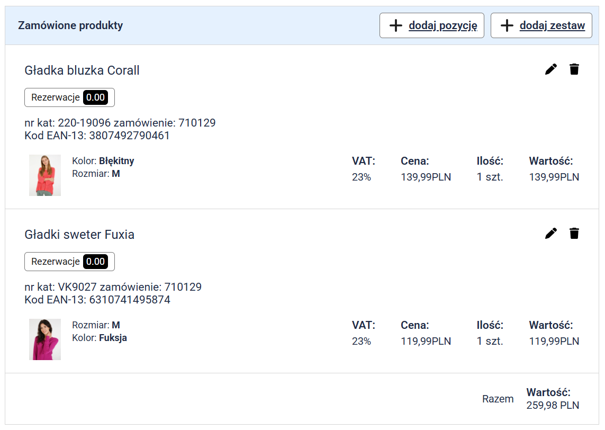Image resolution: width=605 pixels, height=430 pixels.
Task: Click the 0.00 badge on the blouse reservation
Action: pyautogui.click(x=96, y=97)
